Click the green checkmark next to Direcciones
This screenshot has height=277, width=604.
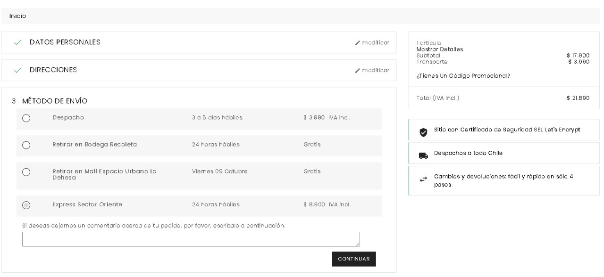pyautogui.click(x=17, y=70)
